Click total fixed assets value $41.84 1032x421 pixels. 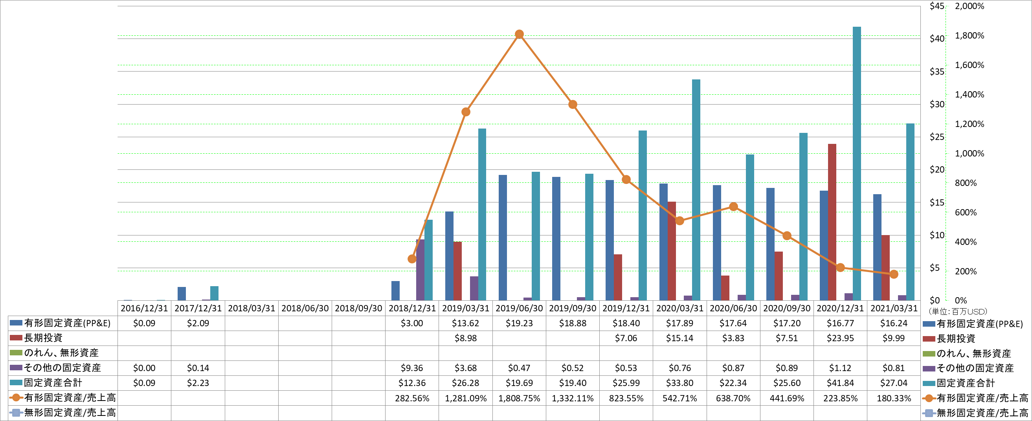(x=841, y=383)
